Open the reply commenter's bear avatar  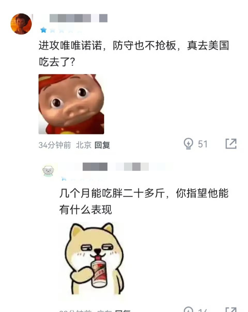click(48, 171)
